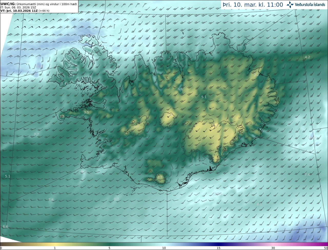The image size is (328, 250).
Task: Click the 50 tick label on the colorbar
Action: pyautogui.click(x=326, y=248)
